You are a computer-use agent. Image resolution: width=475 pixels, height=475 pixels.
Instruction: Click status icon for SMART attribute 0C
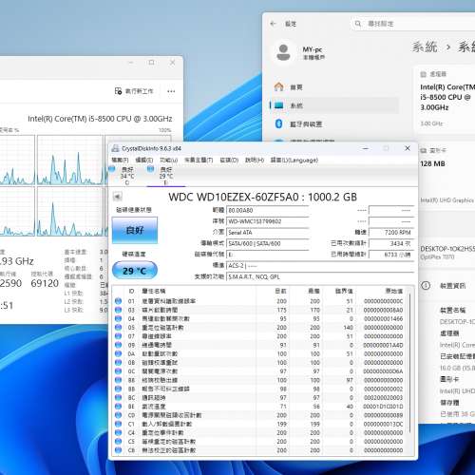point(118,371)
